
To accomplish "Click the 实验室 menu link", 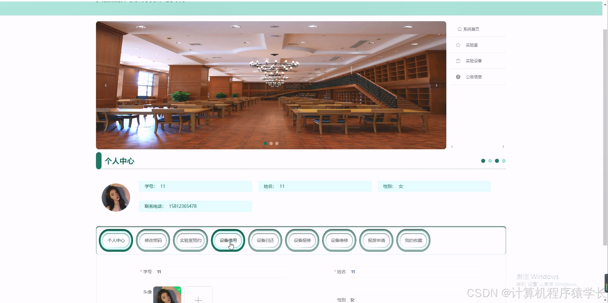I will tap(472, 45).
